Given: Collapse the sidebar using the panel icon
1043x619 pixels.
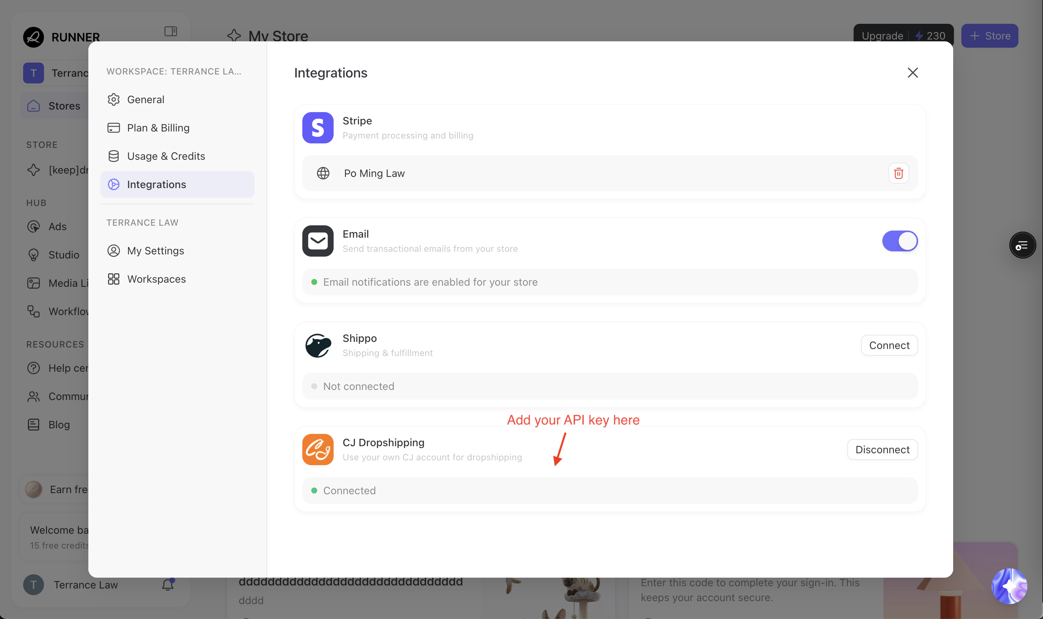Looking at the screenshot, I should point(171,31).
